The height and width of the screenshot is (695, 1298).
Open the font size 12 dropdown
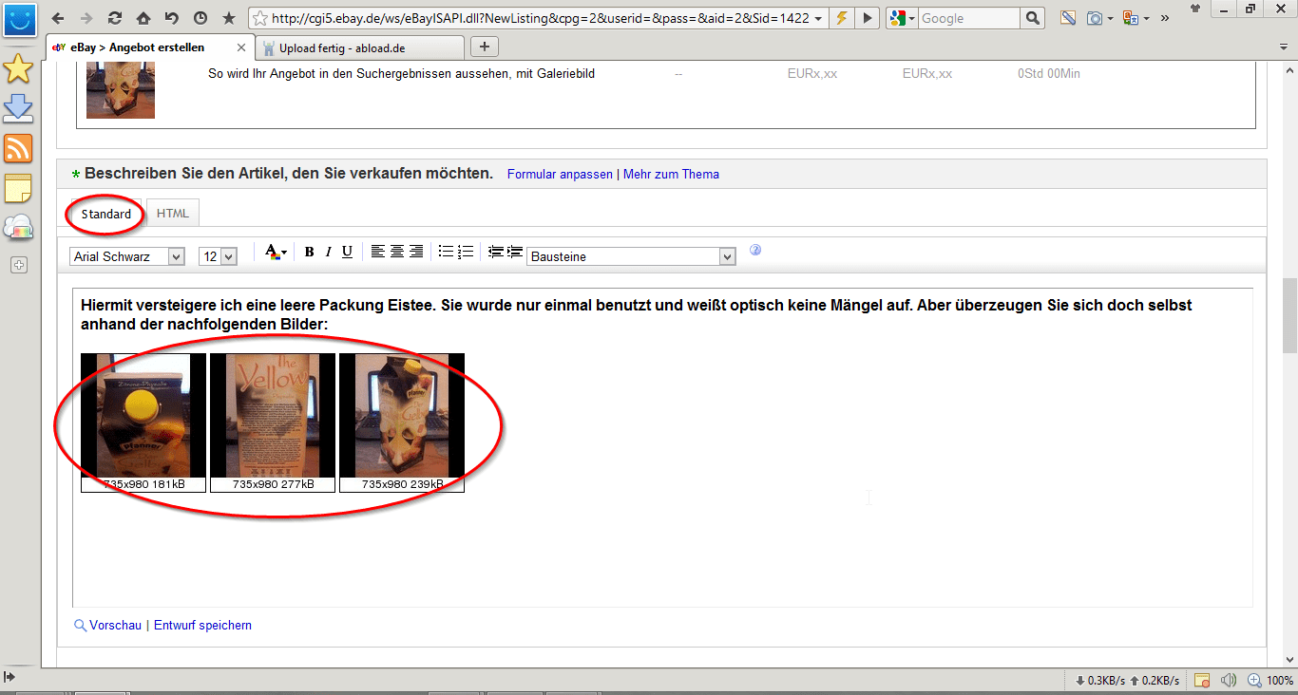click(x=218, y=256)
